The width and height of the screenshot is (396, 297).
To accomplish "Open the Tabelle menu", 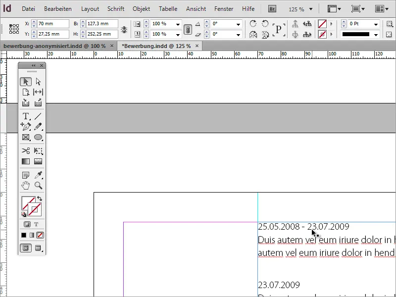I will click(x=168, y=9).
